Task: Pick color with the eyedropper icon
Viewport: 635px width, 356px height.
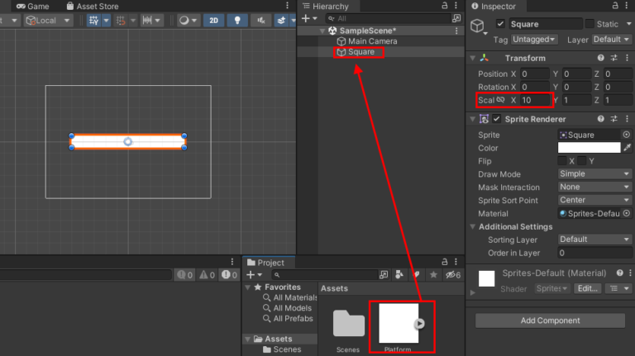Action: [x=627, y=148]
